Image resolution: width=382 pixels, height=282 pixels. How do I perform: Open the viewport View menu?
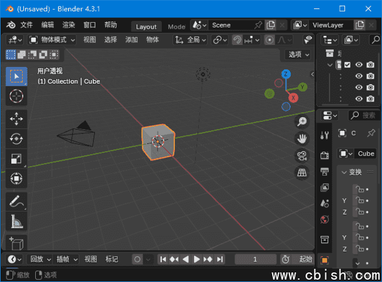[x=90, y=40]
